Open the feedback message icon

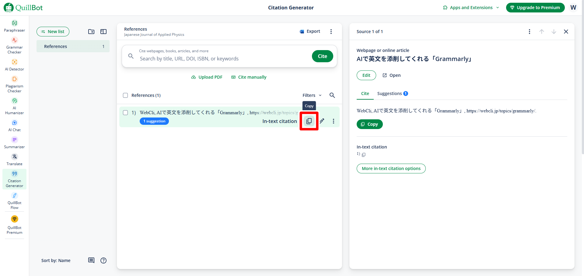point(91,260)
